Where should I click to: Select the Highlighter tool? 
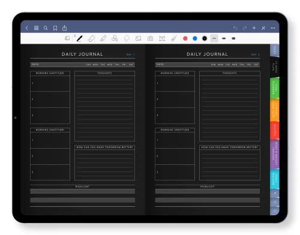click(103, 38)
